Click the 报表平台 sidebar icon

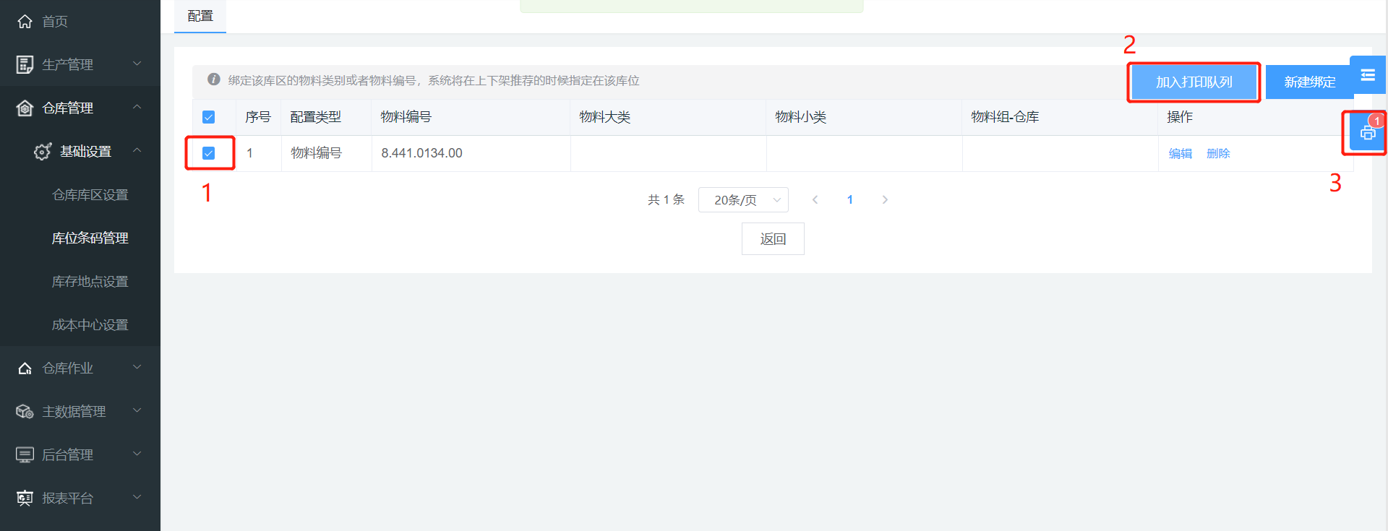tap(25, 498)
